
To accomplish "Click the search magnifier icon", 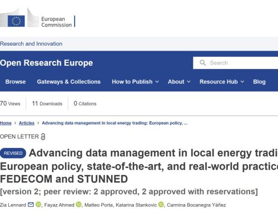I will pyautogui.click(x=202, y=63).
